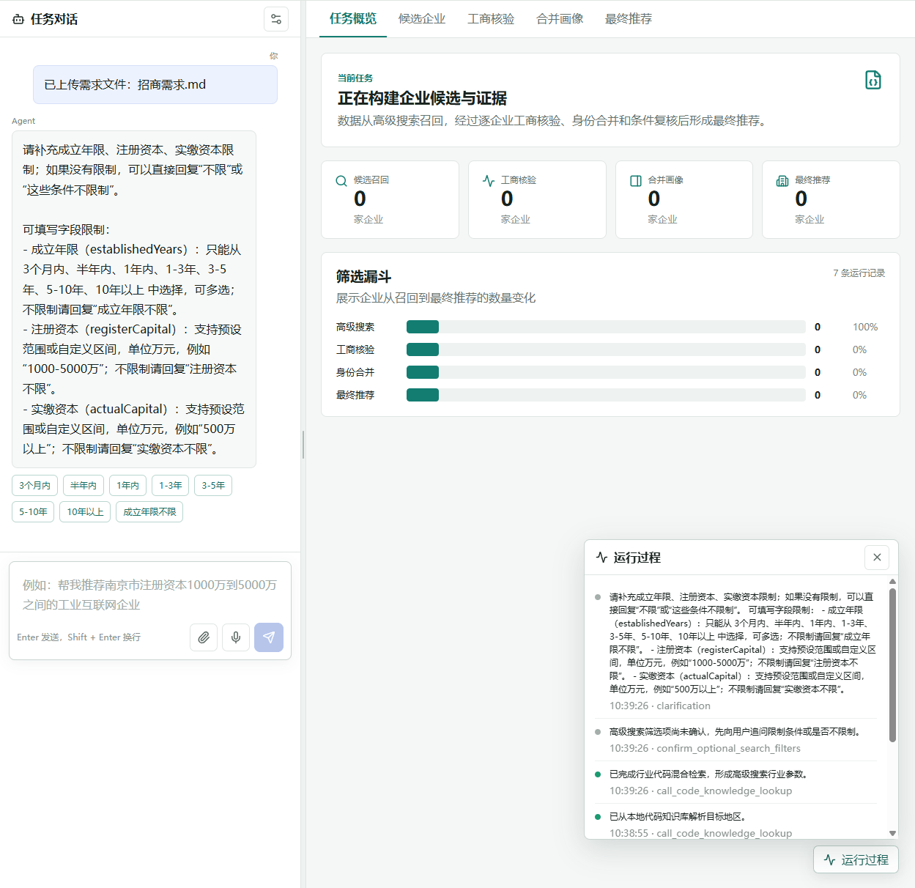Click the 运行过程 panel scrollbar thumb

click(x=892, y=665)
